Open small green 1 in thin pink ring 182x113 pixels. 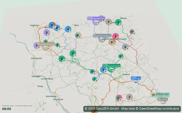click(132, 32)
